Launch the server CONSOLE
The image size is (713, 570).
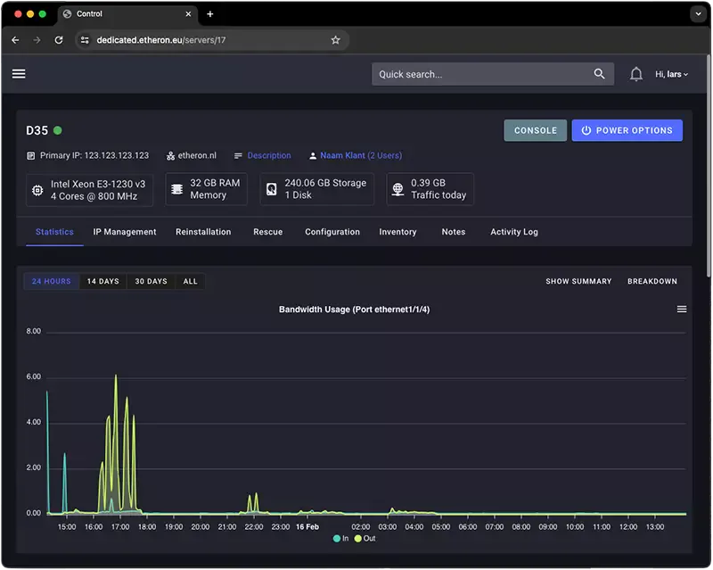tap(535, 129)
